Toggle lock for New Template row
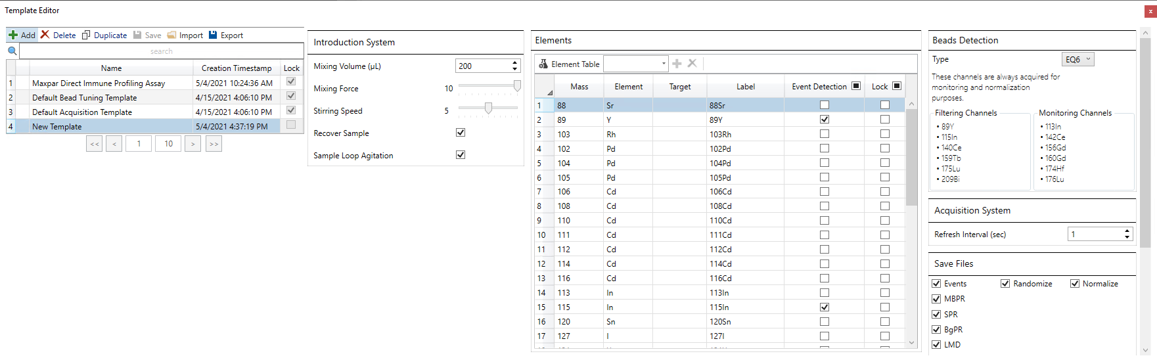 click(291, 125)
